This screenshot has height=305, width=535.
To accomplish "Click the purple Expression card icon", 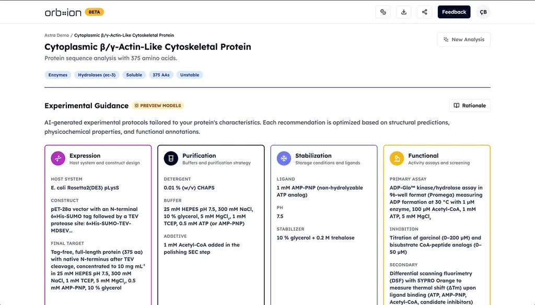I will pos(58,158).
